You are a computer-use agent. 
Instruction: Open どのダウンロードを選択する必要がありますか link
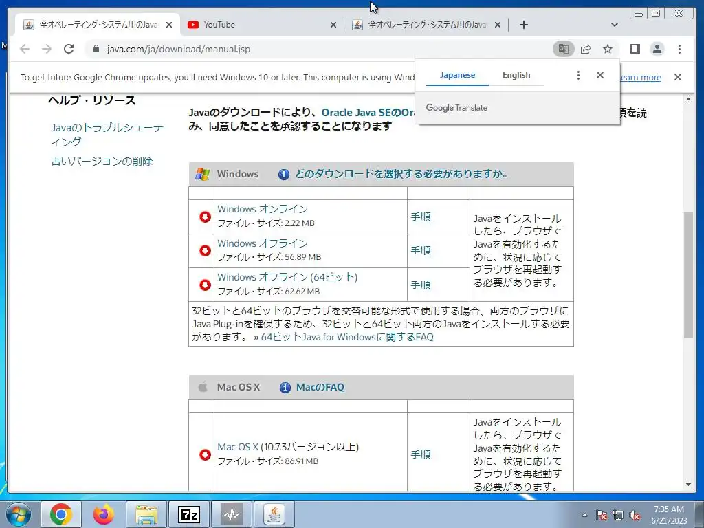point(401,174)
